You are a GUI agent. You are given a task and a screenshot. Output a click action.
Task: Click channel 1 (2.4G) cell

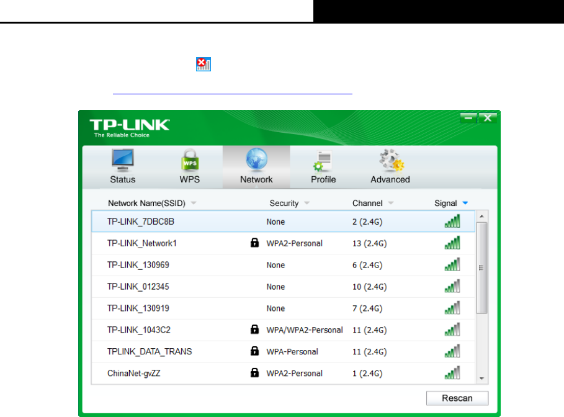367,374
